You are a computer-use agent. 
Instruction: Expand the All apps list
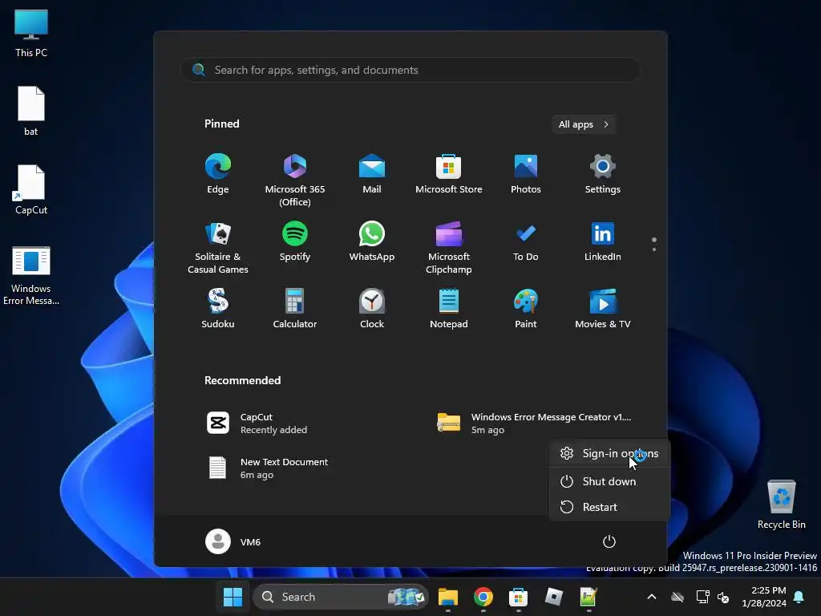click(x=584, y=124)
